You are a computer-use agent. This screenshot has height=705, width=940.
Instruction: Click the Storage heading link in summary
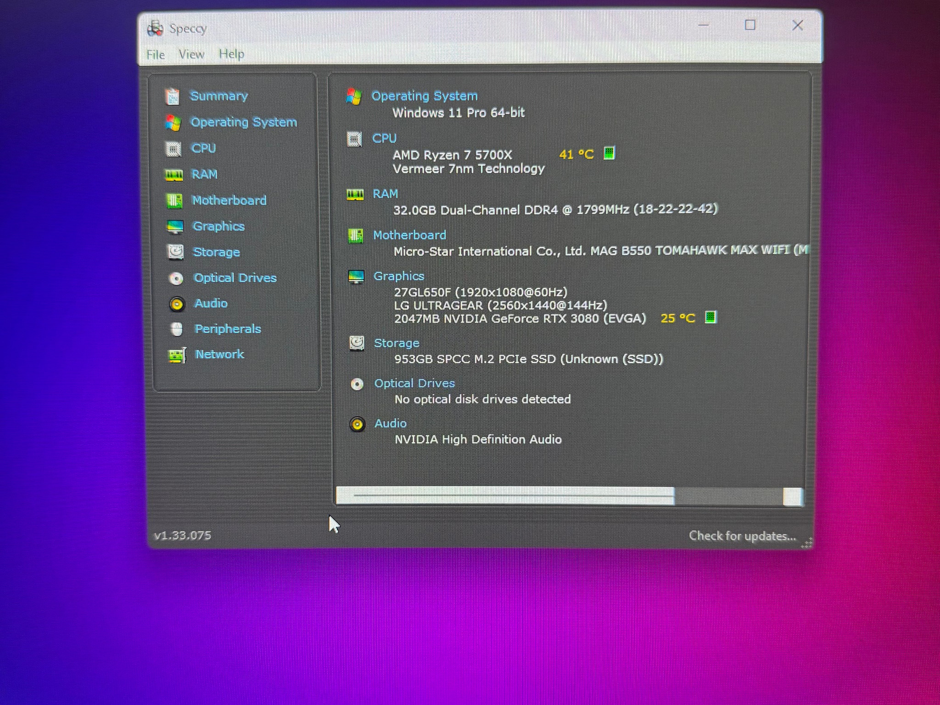pos(397,343)
